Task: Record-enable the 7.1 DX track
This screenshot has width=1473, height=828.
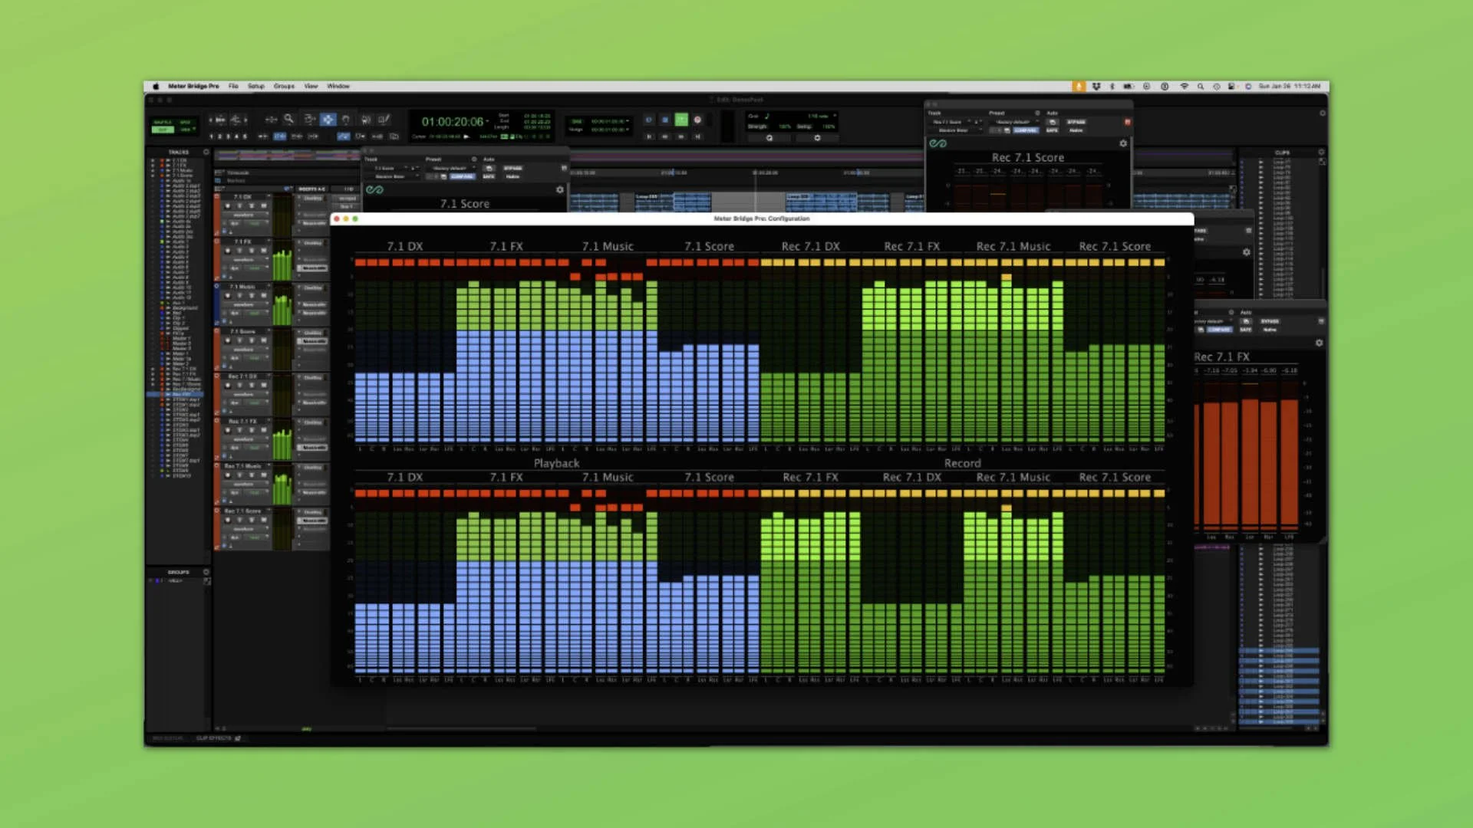Action: tap(228, 205)
